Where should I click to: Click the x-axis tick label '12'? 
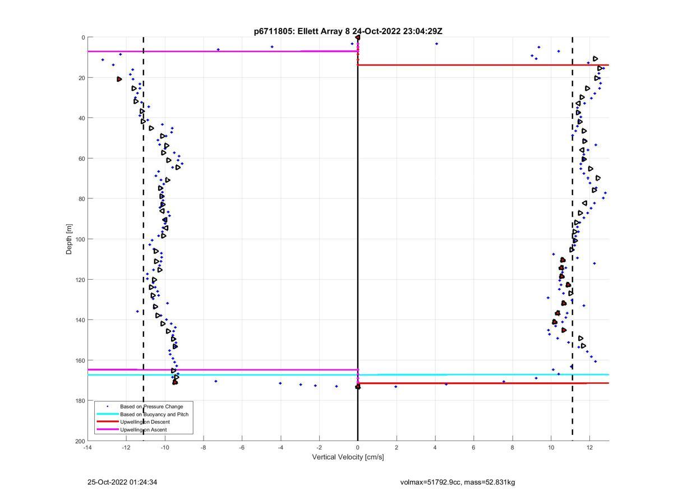tap(590, 448)
